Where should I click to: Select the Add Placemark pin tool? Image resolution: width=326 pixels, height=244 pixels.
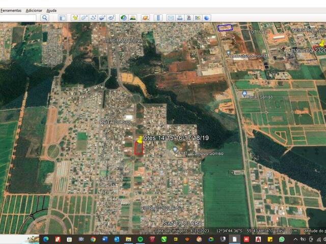coord(75,18)
